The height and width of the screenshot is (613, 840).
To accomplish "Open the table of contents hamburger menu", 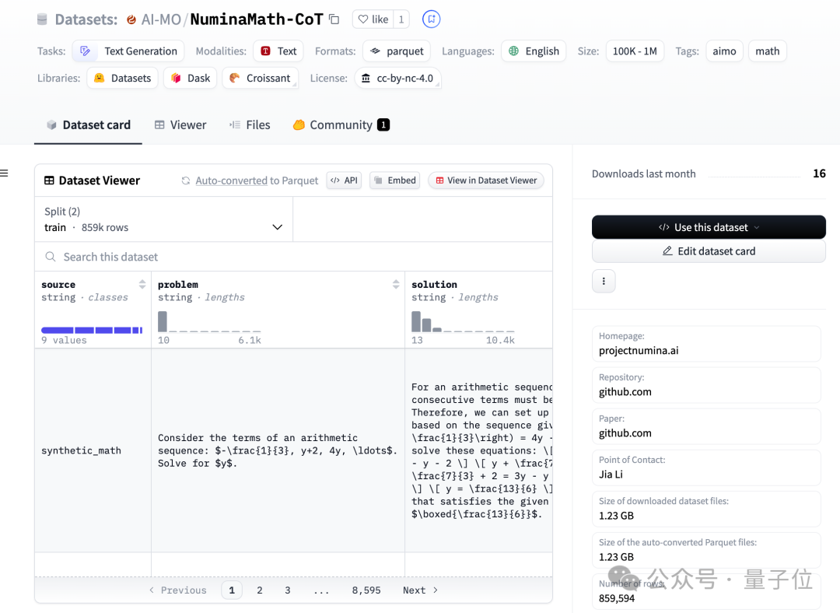I will click(5, 173).
